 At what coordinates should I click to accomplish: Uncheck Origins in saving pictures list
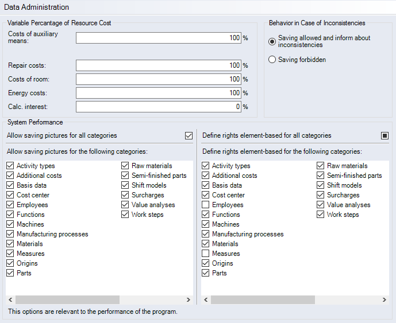click(10, 263)
